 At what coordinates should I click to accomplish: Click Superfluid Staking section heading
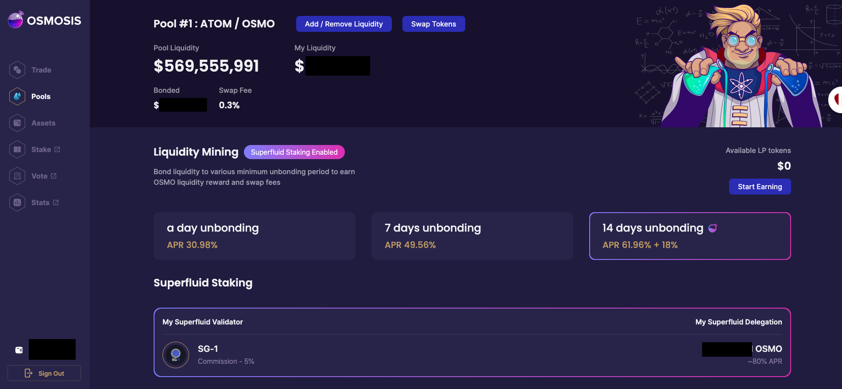click(203, 283)
